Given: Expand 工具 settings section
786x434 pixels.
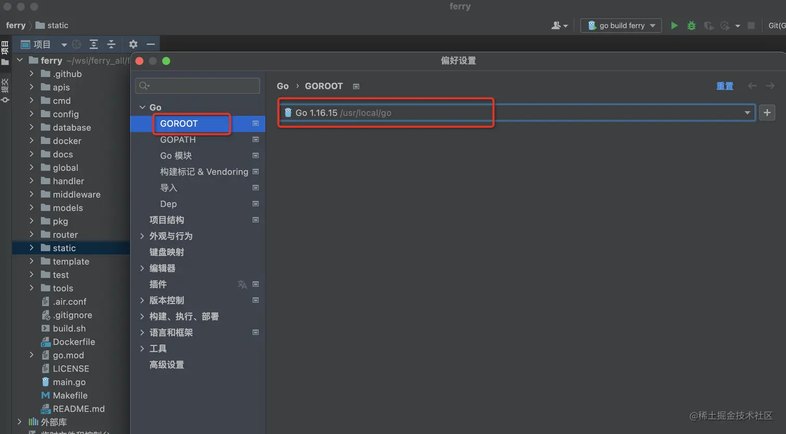Looking at the screenshot, I should 142,349.
